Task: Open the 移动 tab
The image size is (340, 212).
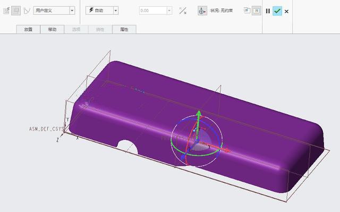Action: (52, 29)
